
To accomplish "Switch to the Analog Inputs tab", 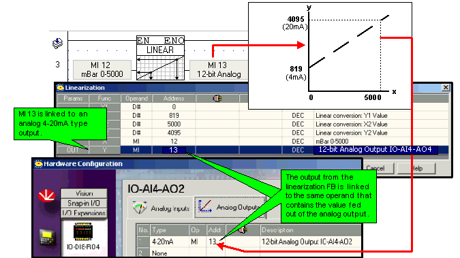I will [161, 208].
